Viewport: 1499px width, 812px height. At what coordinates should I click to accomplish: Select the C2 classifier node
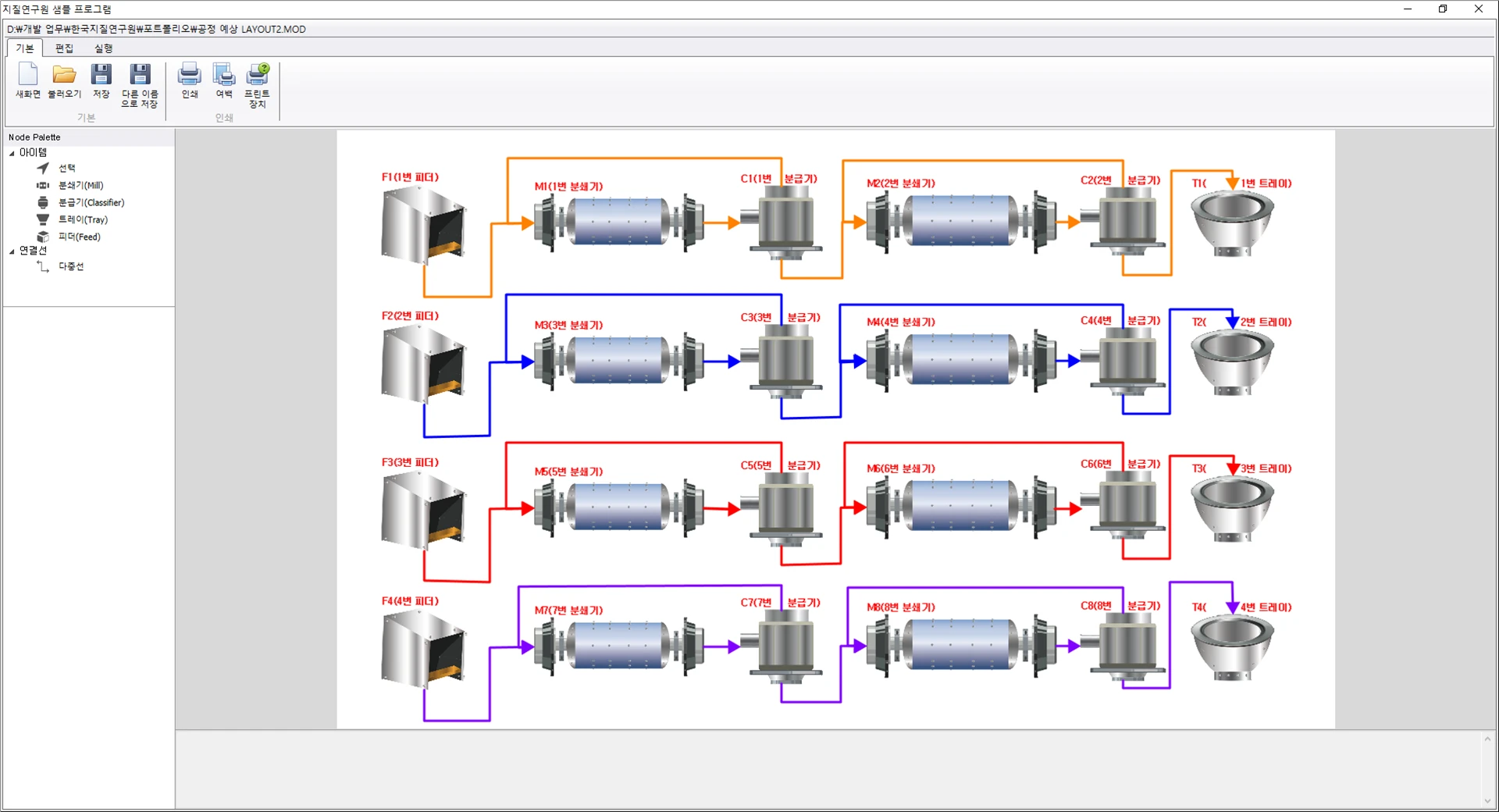(1125, 221)
